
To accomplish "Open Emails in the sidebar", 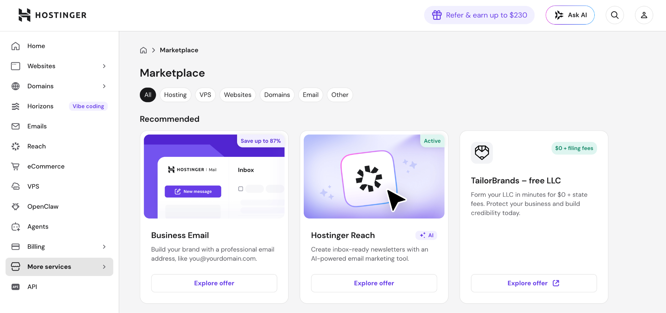I will click(x=60, y=126).
